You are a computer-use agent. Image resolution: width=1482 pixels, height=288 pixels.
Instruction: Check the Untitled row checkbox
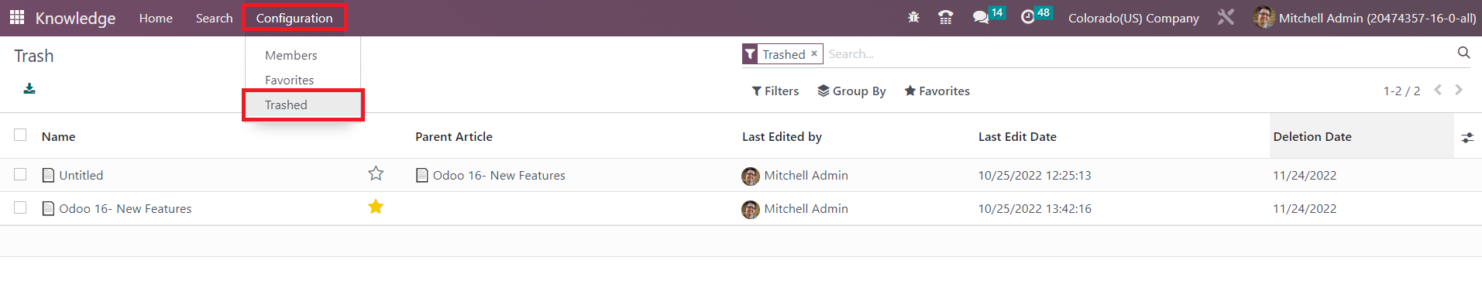(x=20, y=174)
